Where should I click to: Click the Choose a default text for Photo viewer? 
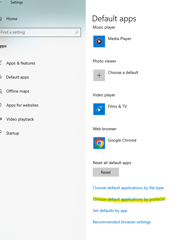pos(123,72)
